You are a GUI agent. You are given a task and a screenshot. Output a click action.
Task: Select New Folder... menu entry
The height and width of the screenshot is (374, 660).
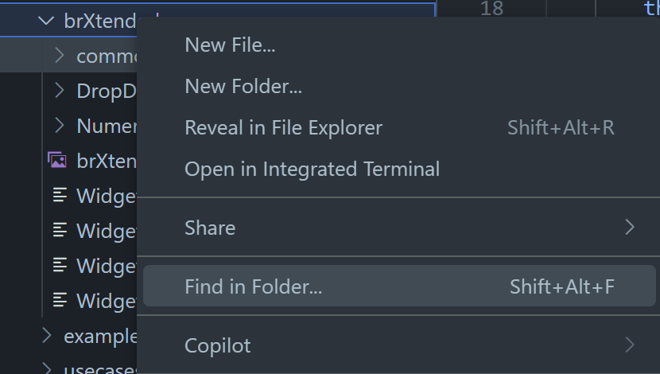243,86
